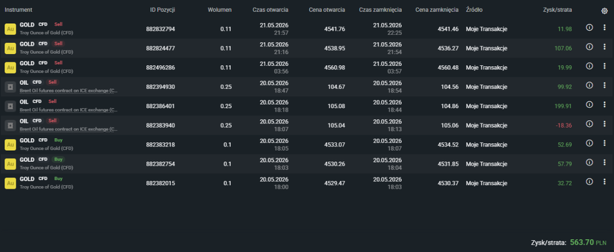Click the info icon for position 882382015
The image size is (614, 252).
pos(589,181)
